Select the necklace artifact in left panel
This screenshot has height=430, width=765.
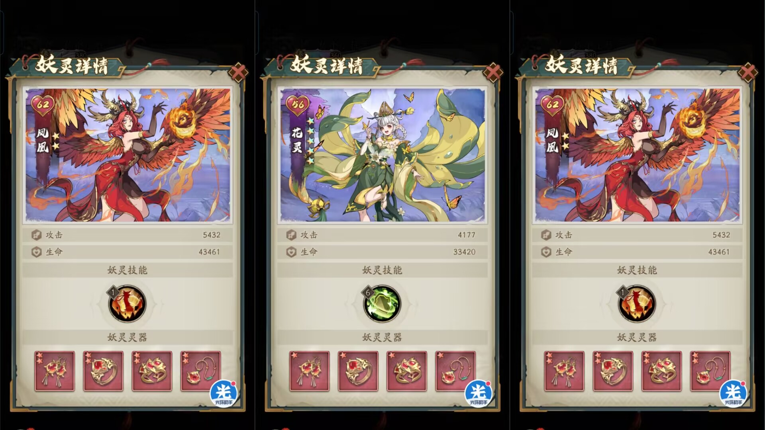pyautogui.click(x=200, y=371)
